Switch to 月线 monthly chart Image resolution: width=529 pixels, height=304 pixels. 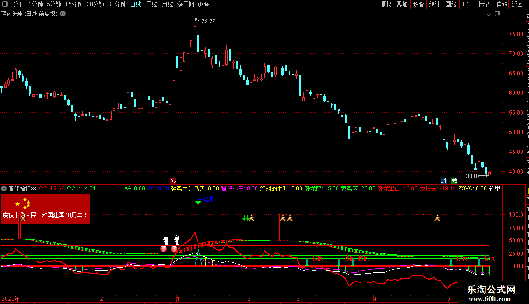(x=167, y=4)
